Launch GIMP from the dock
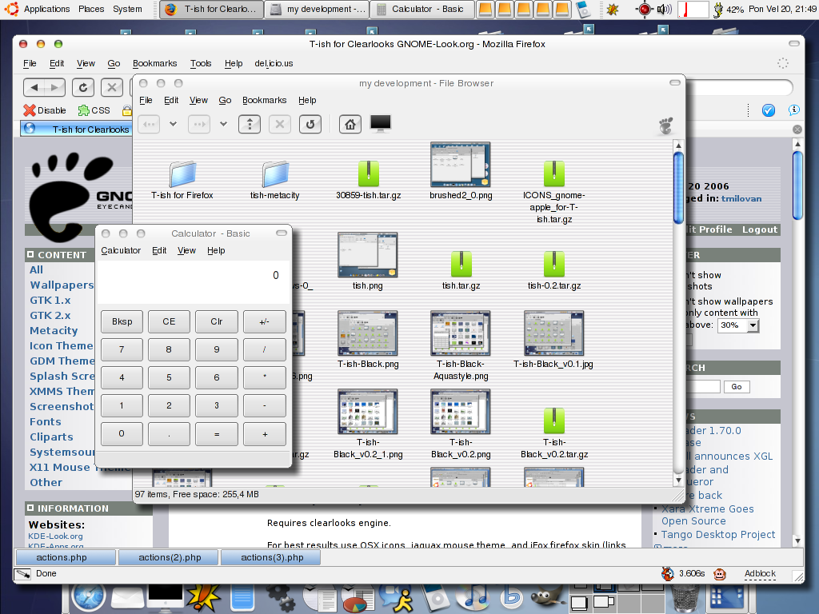Viewport: 819px width, 614px height. click(x=546, y=598)
